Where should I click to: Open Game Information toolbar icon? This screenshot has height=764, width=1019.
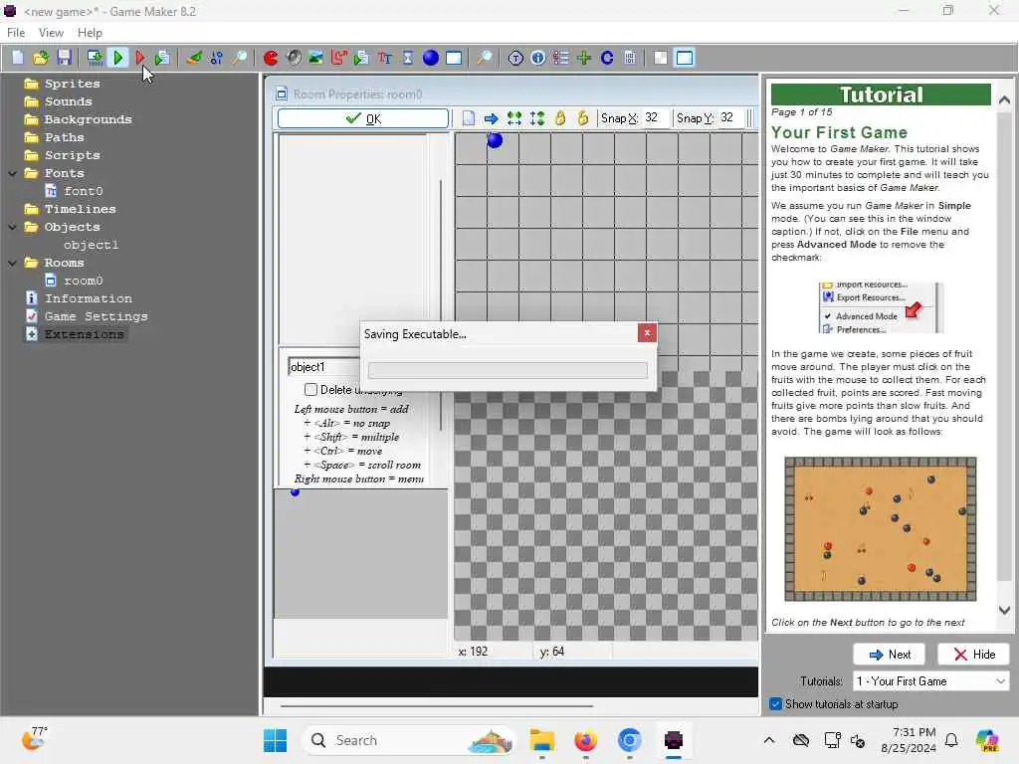click(538, 58)
